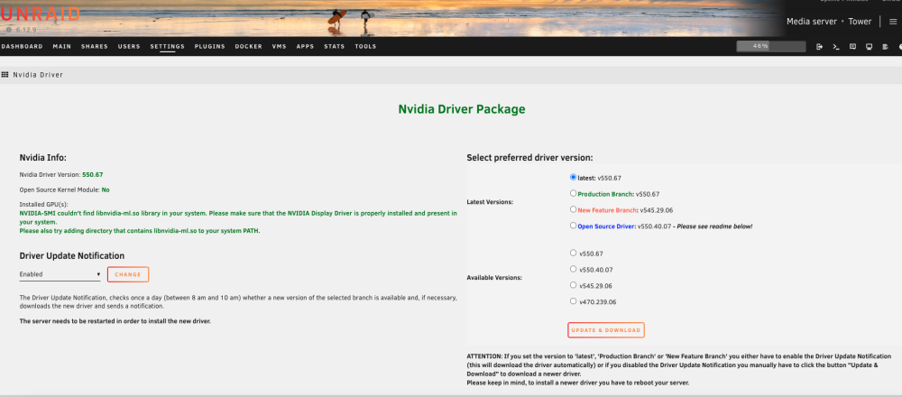902x397 pixels.
Task: Click the grid icon beside Nvidia Driver title
Action: point(5,75)
